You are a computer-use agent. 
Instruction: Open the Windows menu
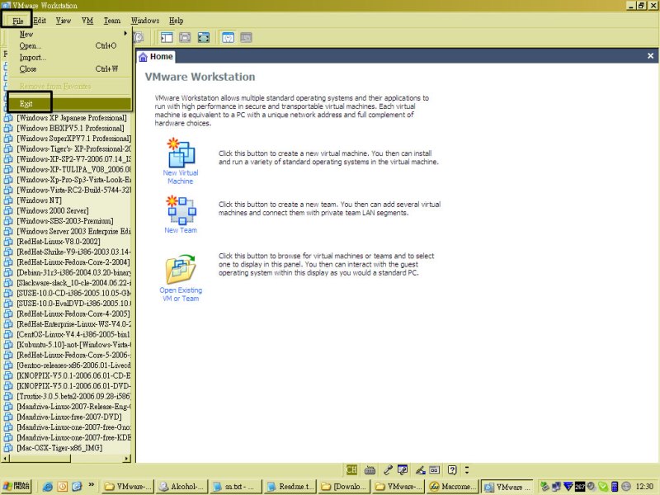tap(145, 20)
